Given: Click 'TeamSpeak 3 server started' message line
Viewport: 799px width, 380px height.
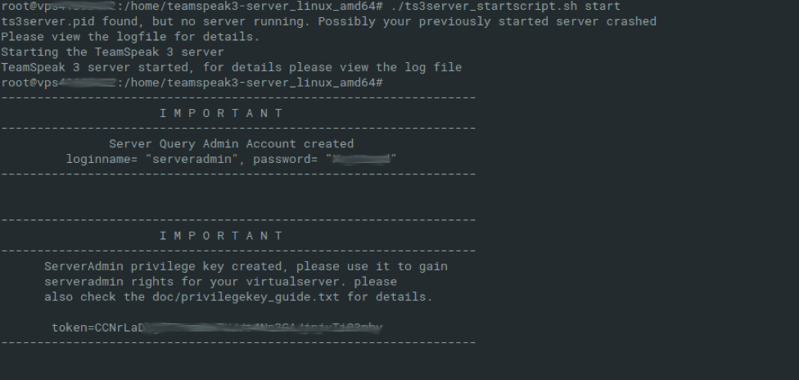Looking at the screenshot, I should [x=231, y=67].
